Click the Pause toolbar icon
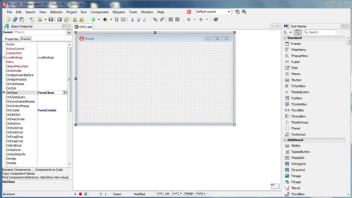This screenshot has width=352, height=198. pyautogui.click(x=117, y=20)
